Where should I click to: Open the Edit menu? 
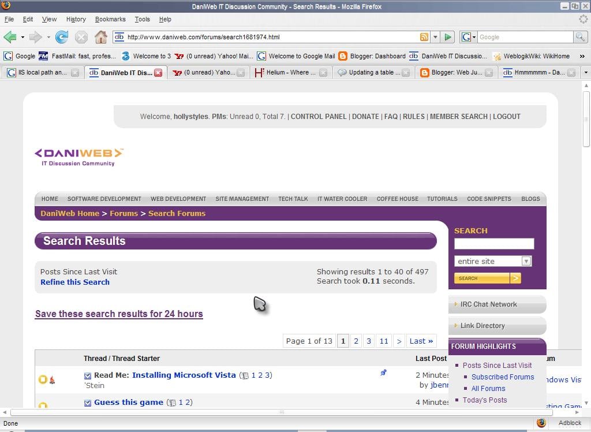pyautogui.click(x=28, y=19)
